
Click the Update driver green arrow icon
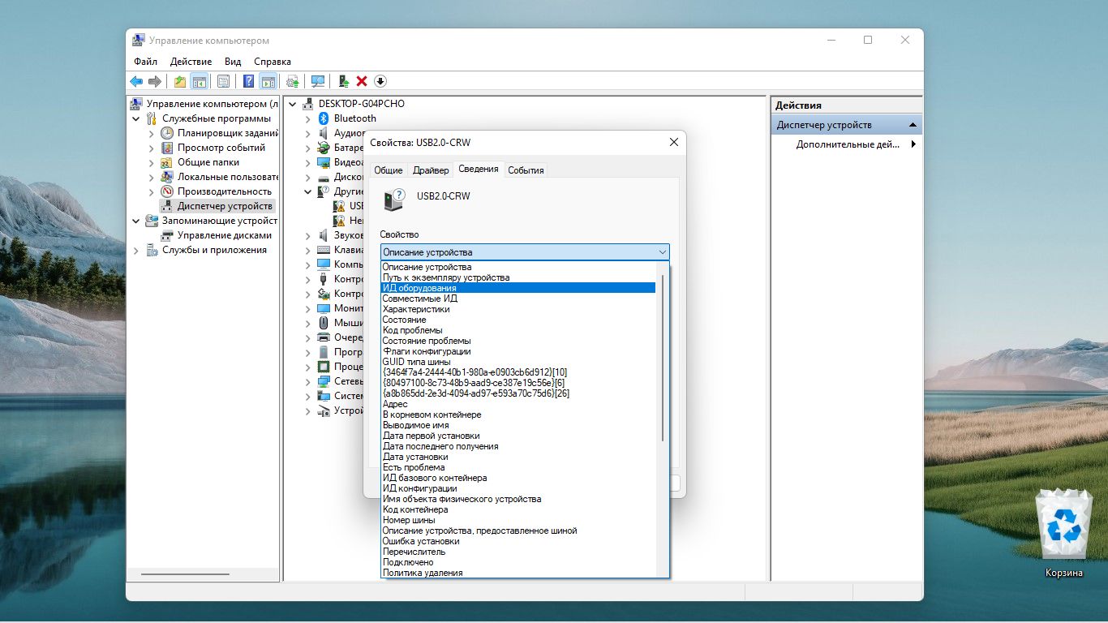click(344, 81)
